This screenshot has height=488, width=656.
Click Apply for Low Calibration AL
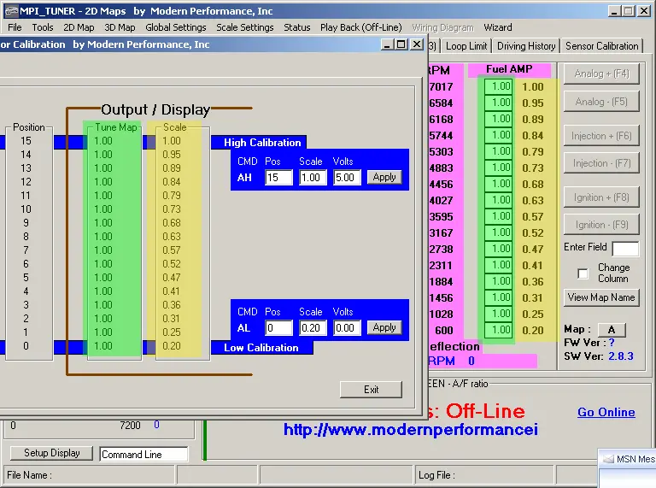pos(384,327)
